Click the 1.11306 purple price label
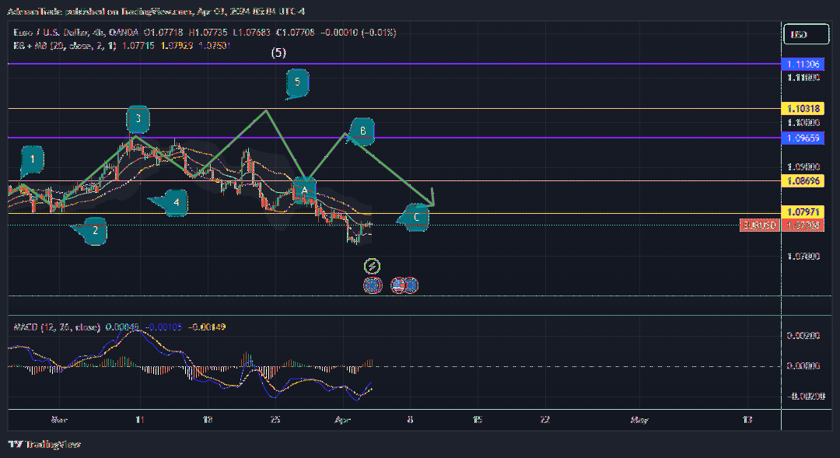 tap(803, 65)
